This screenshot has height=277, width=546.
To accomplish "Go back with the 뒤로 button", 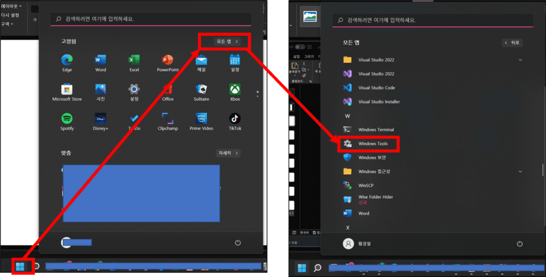I will [x=512, y=43].
